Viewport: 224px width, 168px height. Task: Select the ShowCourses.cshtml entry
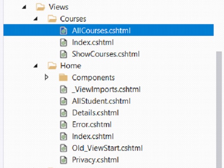tap(106, 54)
